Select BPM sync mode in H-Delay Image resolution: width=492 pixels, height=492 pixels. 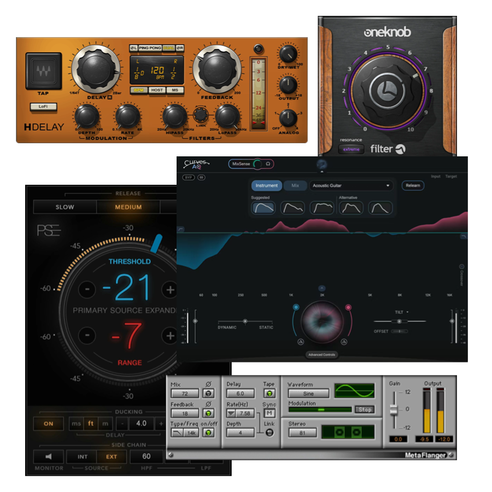click(139, 90)
